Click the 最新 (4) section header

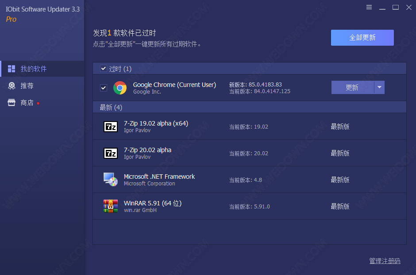click(250, 107)
